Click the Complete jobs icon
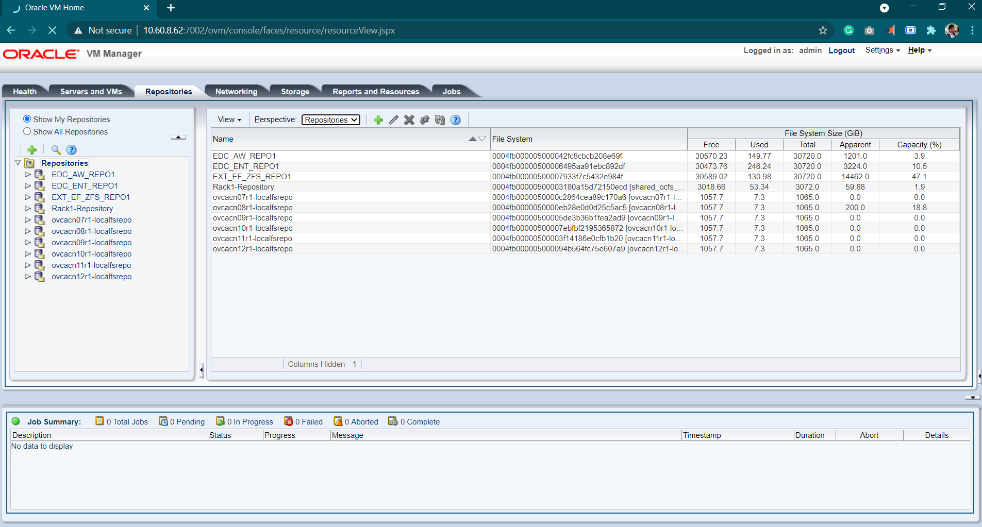 pyautogui.click(x=393, y=421)
